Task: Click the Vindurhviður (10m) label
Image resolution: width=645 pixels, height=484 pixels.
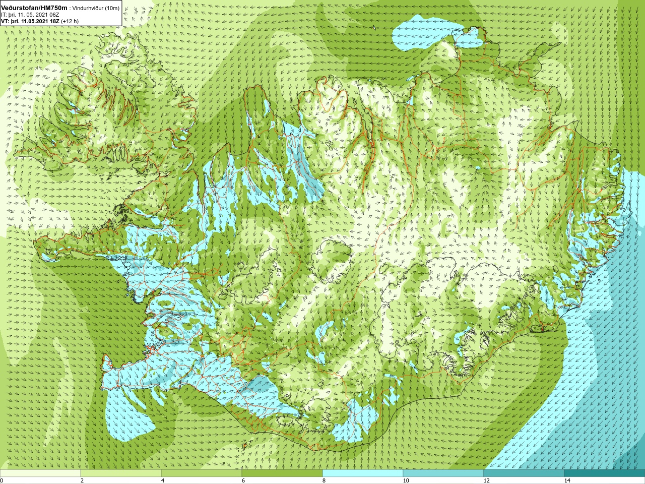Action: pos(96,9)
